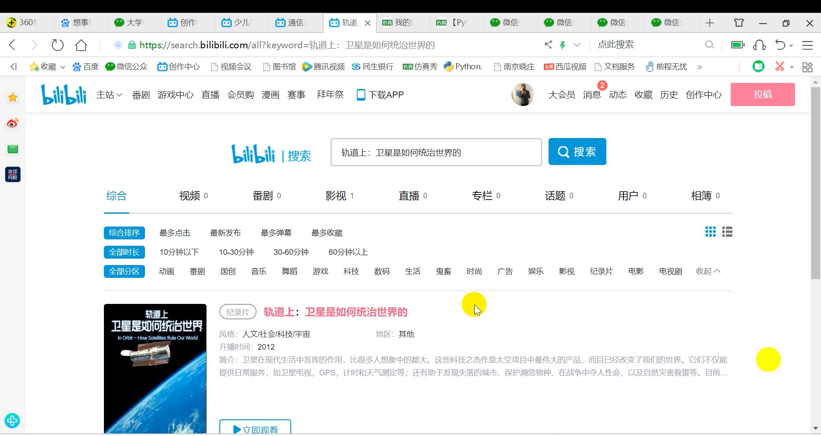Click the bilibili logo in header

coord(64,94)
